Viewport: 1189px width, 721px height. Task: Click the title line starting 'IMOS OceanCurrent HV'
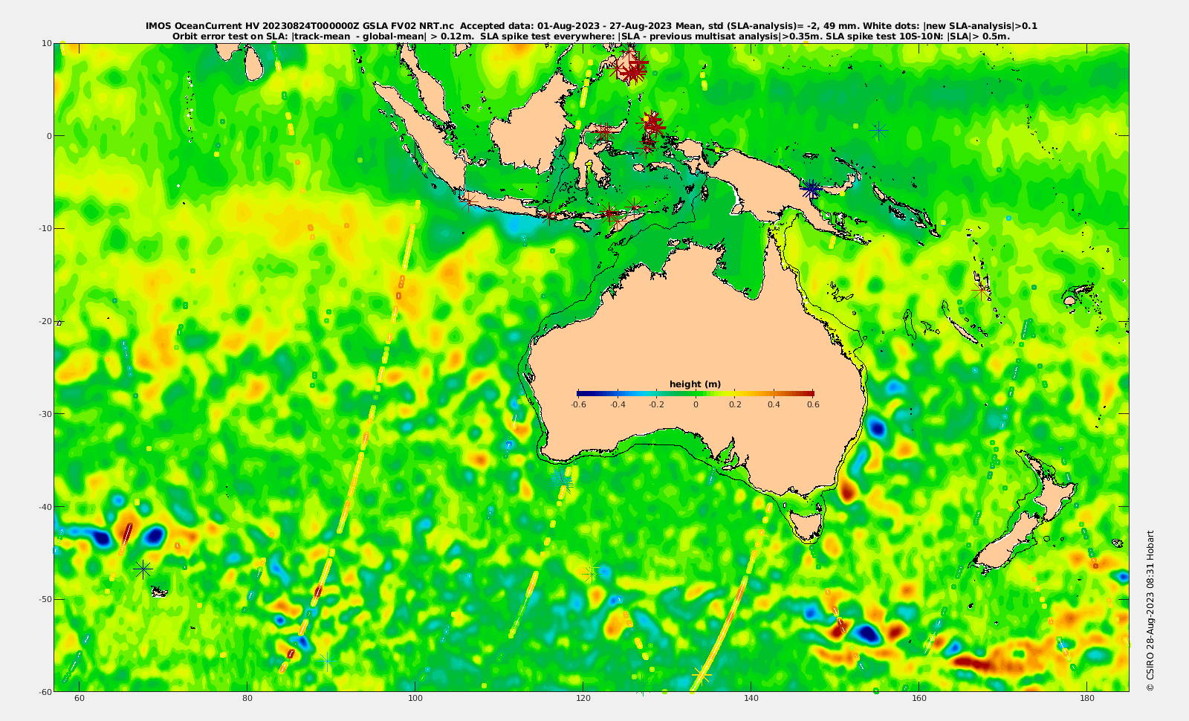click(x=592, y=26)
